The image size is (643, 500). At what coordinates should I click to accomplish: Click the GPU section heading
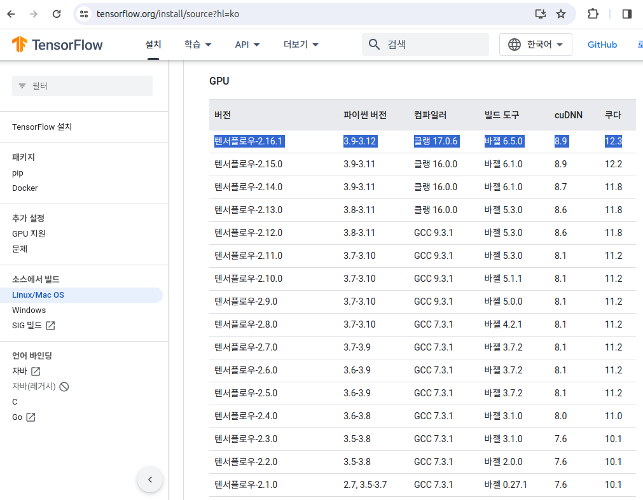coord(219,81)
